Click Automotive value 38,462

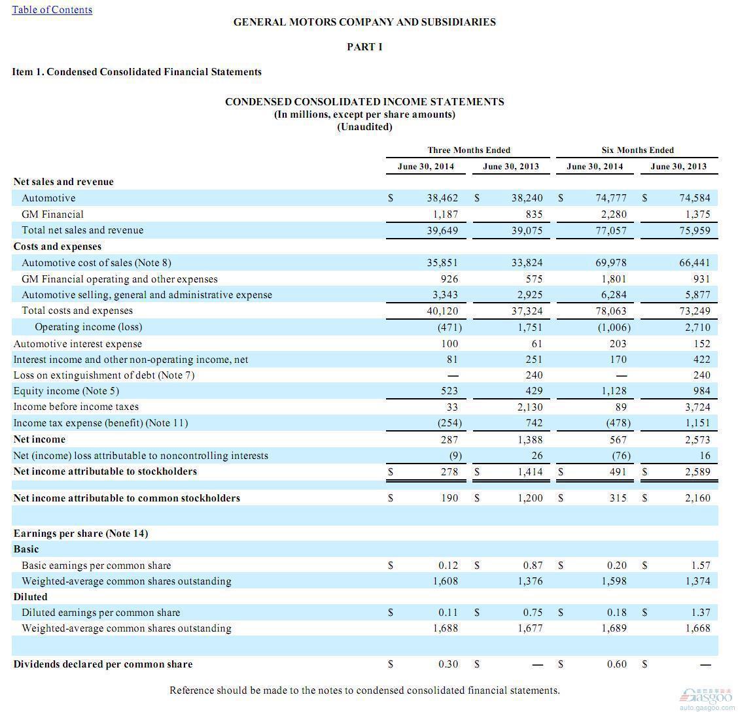click(442, 198)
